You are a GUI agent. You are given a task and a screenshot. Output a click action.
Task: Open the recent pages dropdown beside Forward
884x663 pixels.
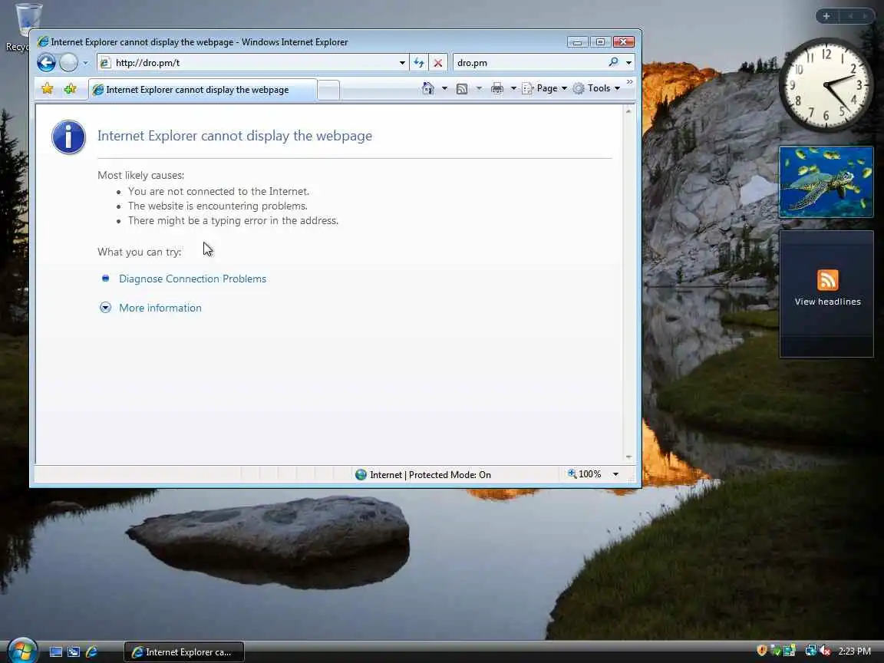tap(85, 63)
